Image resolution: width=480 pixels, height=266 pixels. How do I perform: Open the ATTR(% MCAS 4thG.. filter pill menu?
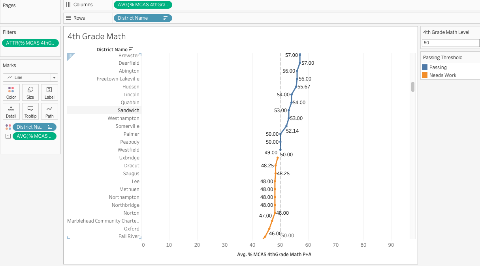[30, 43]
